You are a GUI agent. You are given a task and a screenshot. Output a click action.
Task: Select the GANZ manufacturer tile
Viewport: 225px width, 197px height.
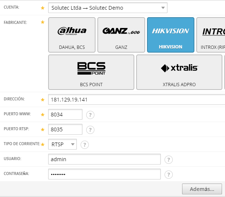tap(121, 35)
